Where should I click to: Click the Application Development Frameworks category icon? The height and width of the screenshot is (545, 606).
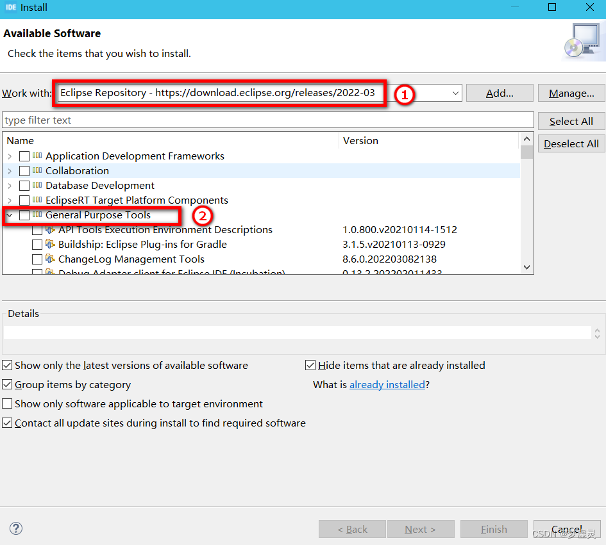[37, 156]
